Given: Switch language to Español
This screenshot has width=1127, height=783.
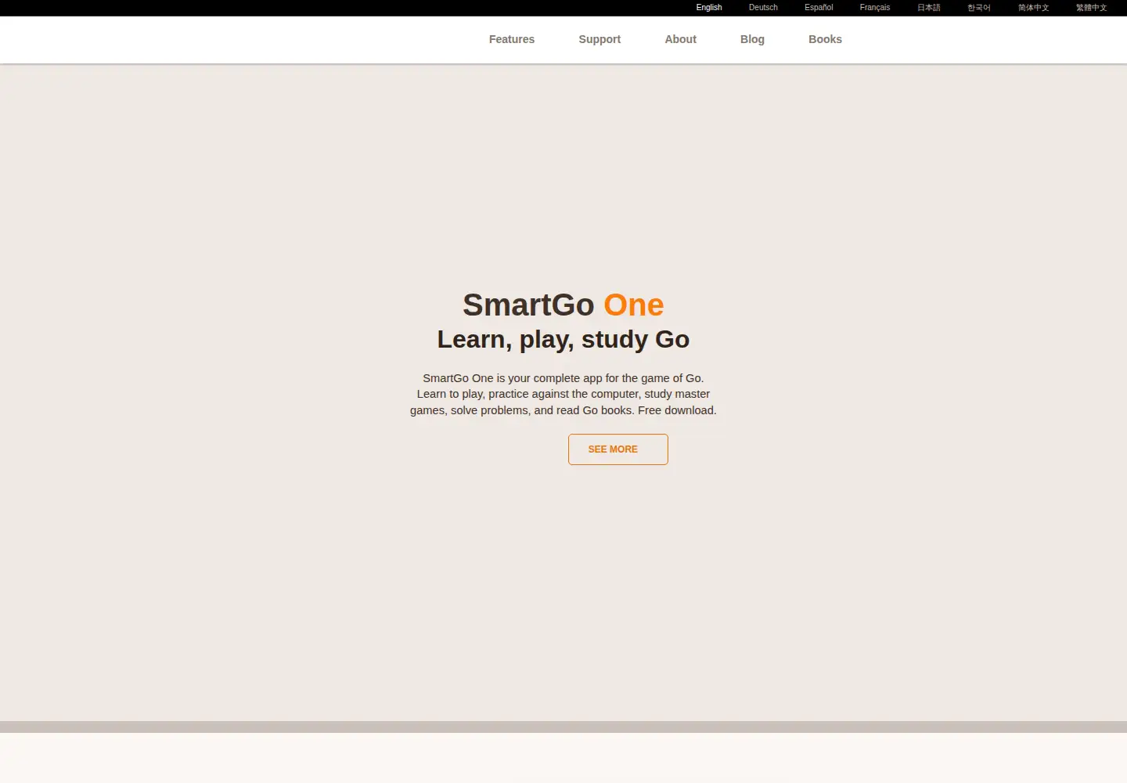Looking at the screenshot, I should point(819,8).
